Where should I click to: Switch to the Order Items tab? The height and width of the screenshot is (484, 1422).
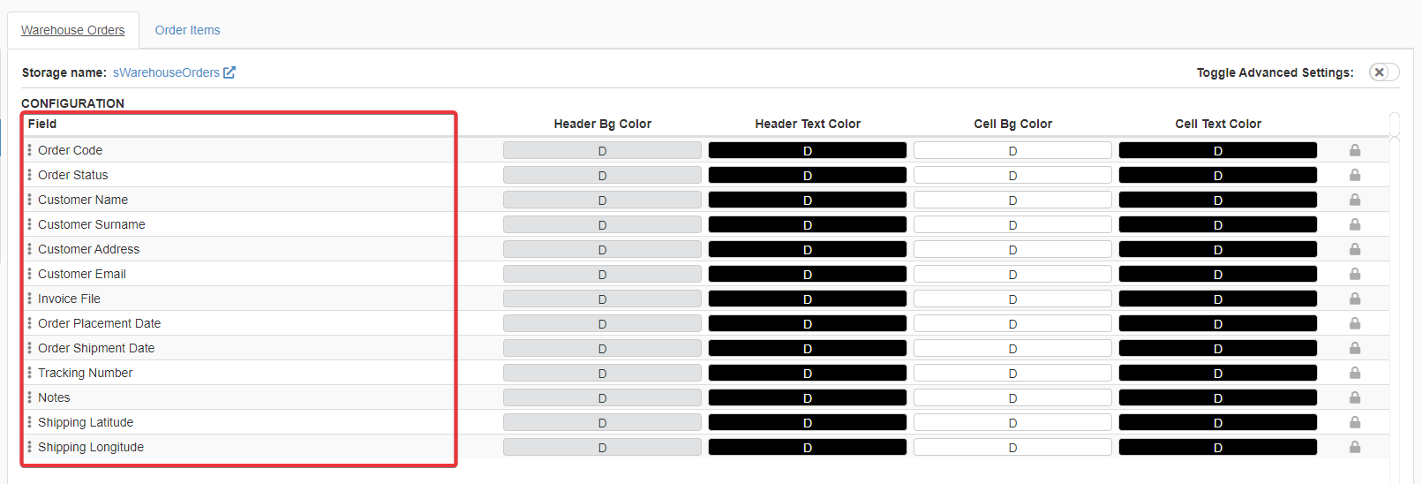187,30
